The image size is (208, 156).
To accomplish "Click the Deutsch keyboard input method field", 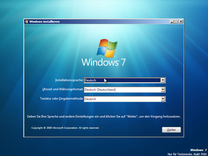I will click(x=122, y=99).
